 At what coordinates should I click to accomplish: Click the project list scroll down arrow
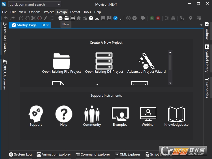pos(170,83)
